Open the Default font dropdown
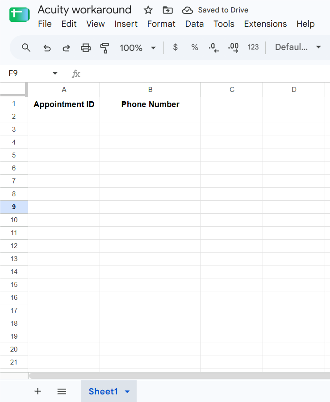The image size is (330, 402). [x=298, y=47]
